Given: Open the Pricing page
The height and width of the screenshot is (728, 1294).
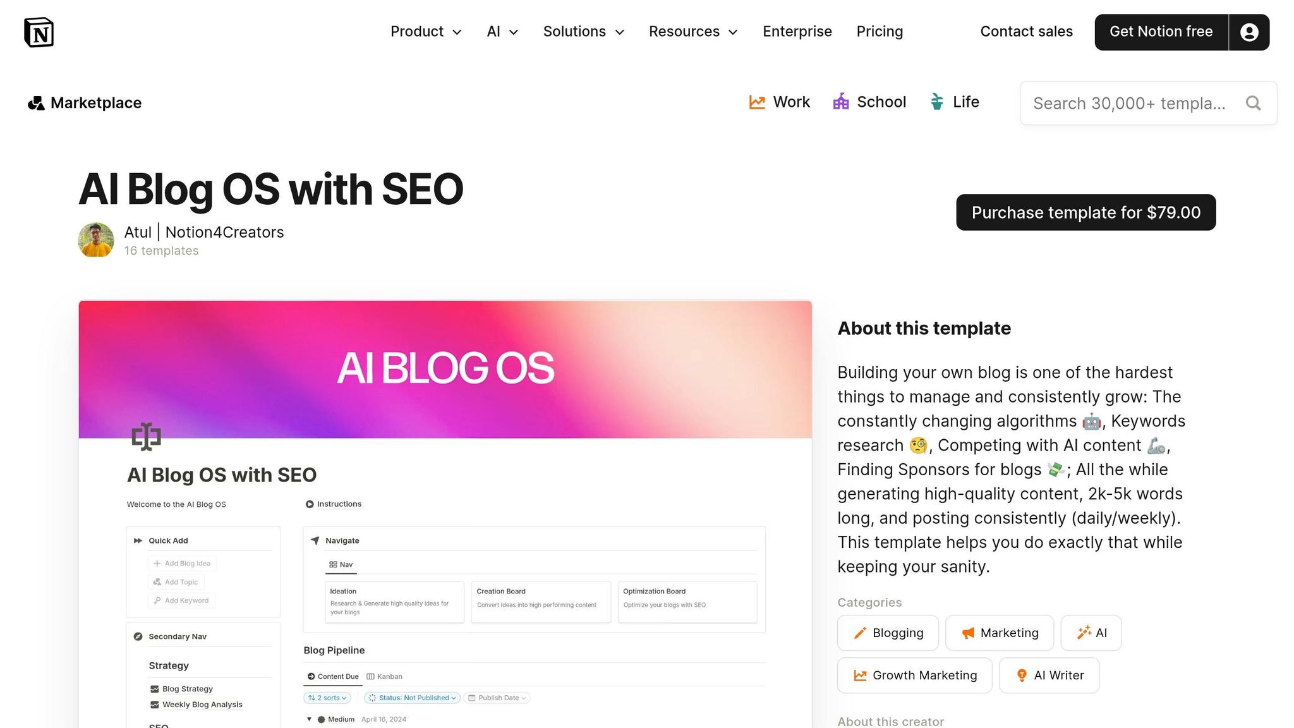Looking at the screenshot, I should [880, 32].
